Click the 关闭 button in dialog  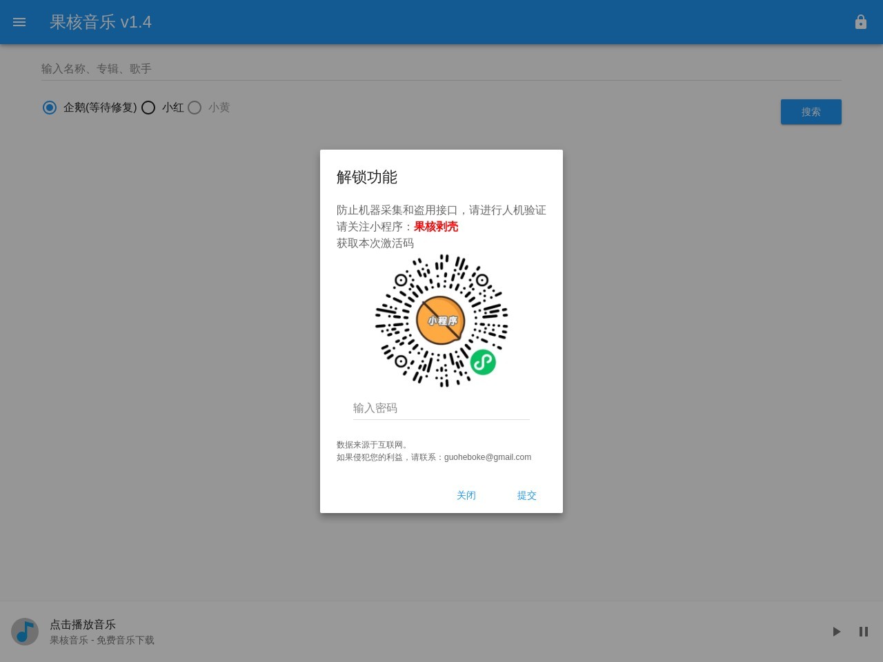coord(466,495)
